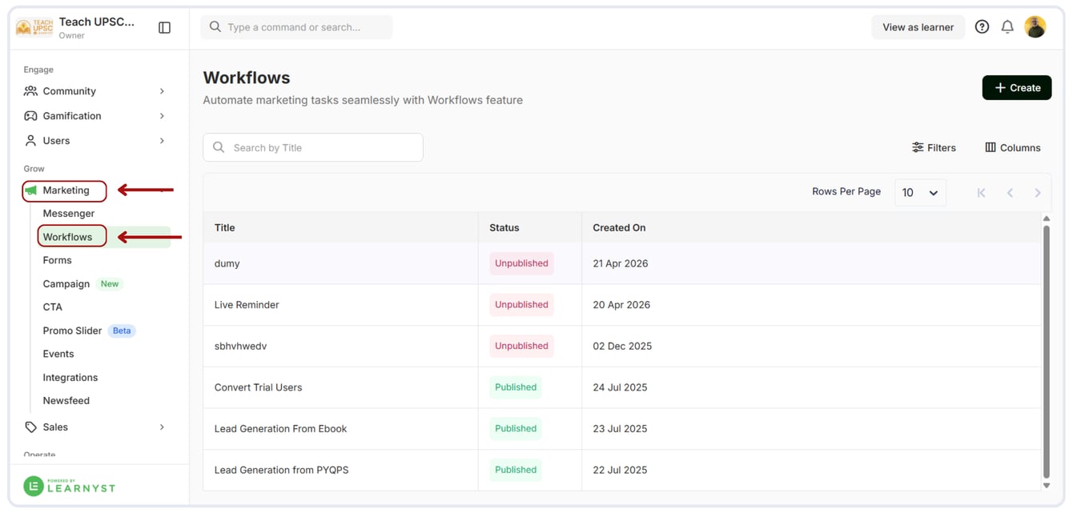
Task: Open the Rows Per Page dropdown
Action: tap(920, 192)
